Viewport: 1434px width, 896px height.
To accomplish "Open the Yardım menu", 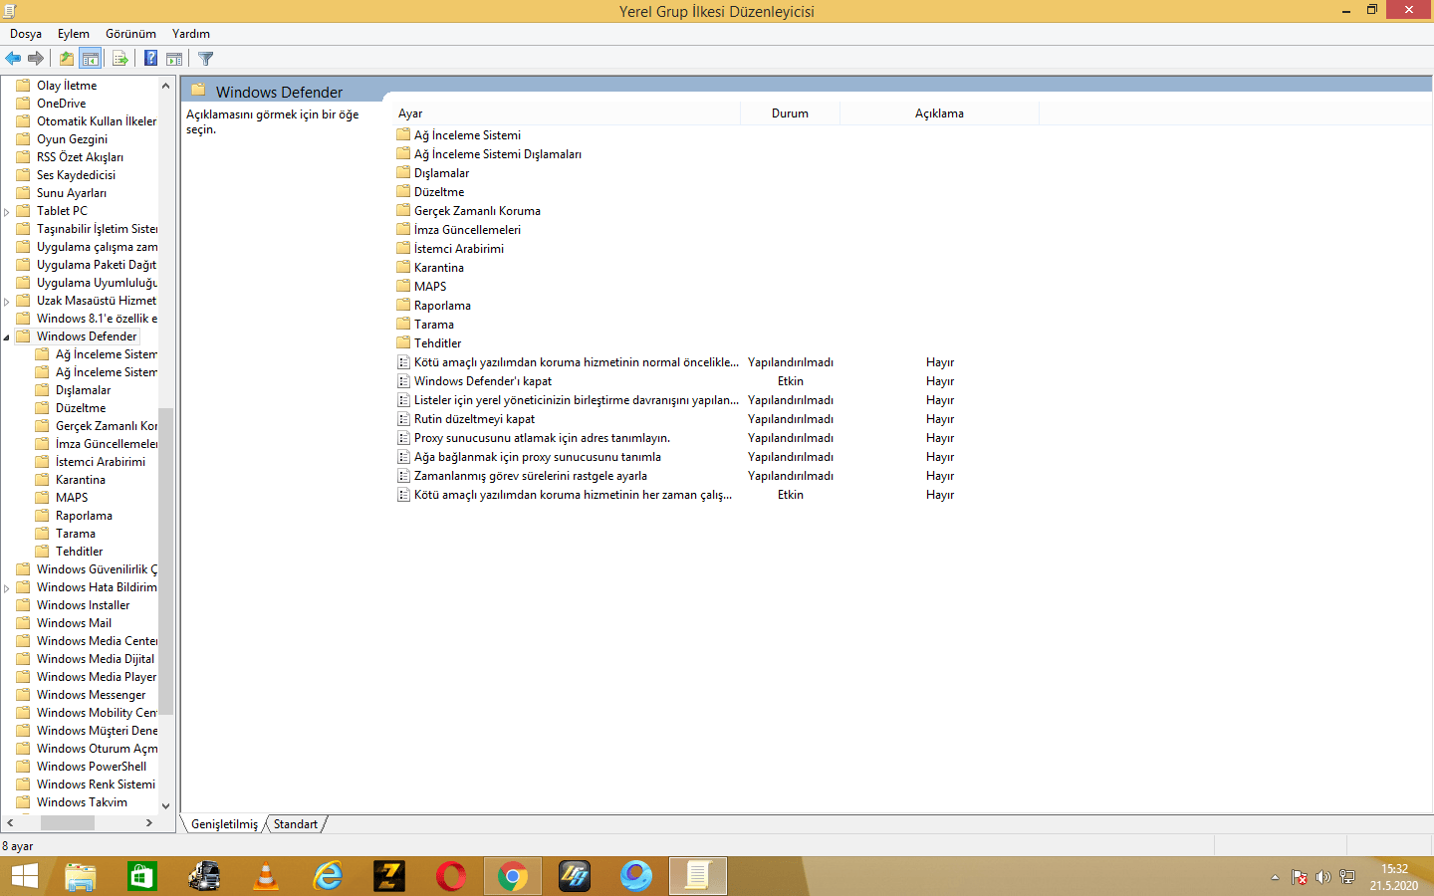I will 191,34.
